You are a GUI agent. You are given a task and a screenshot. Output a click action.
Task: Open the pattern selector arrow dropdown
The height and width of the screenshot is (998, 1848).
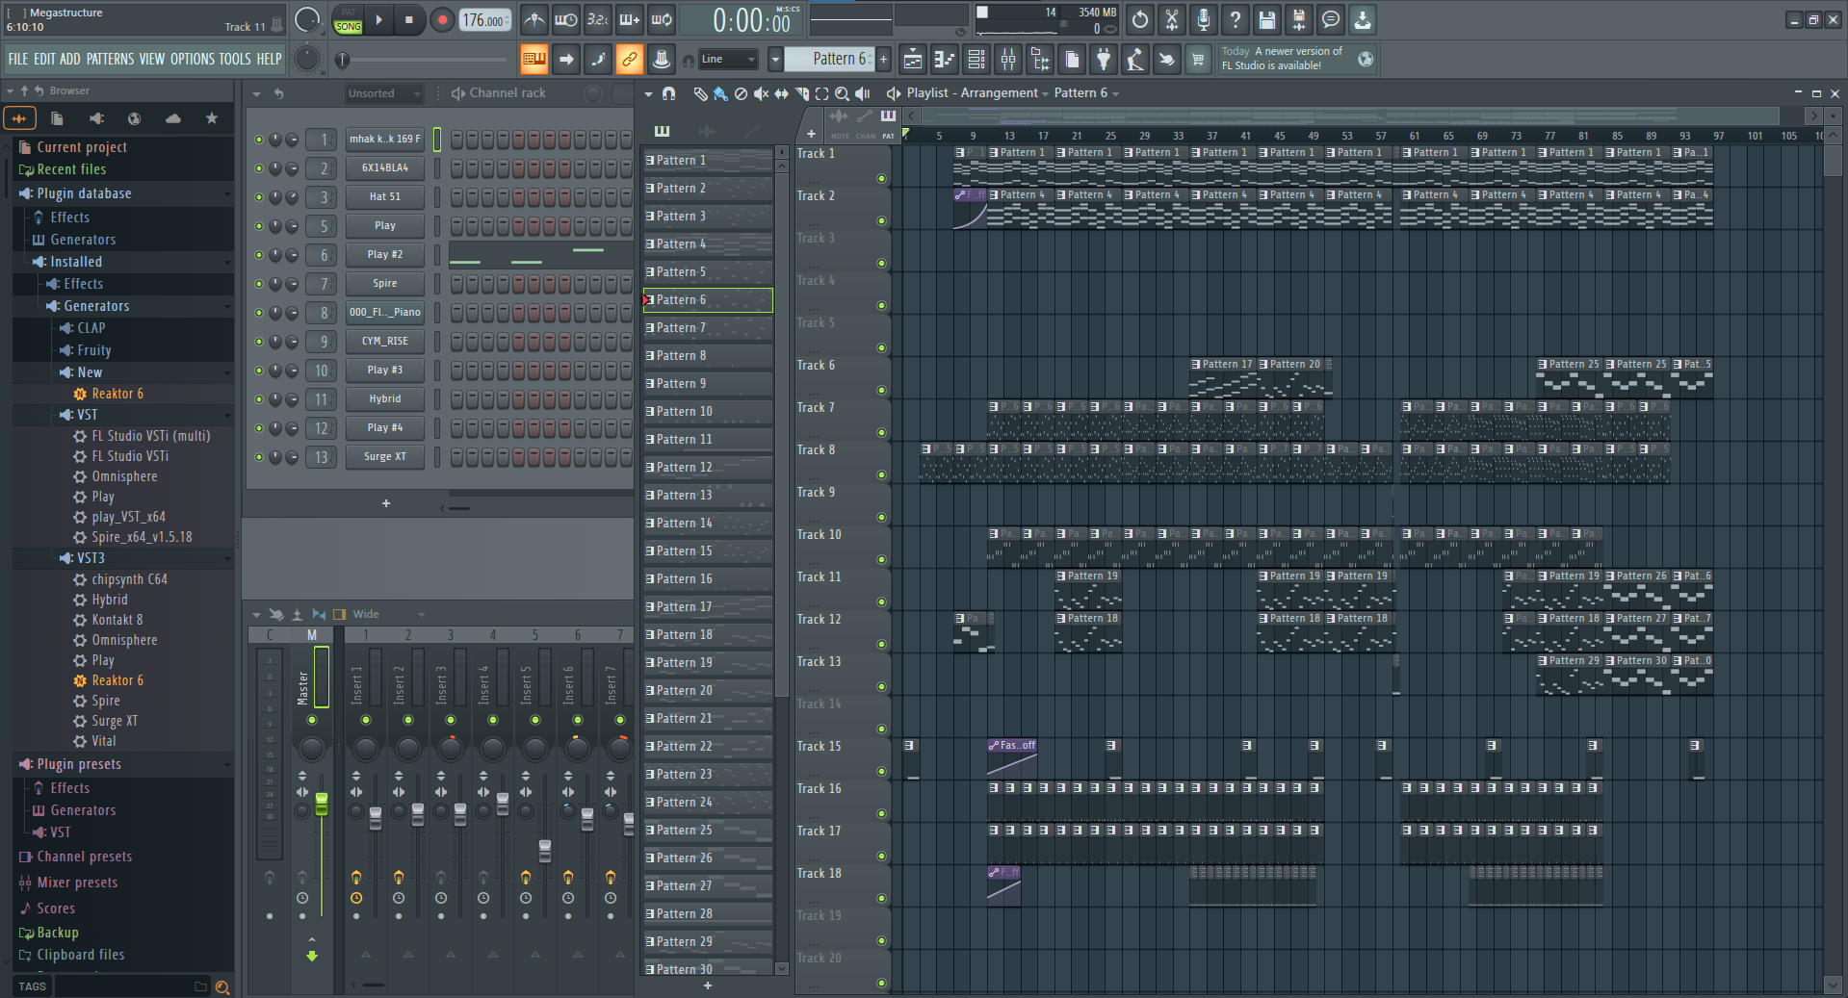click(x=775, y=60)
